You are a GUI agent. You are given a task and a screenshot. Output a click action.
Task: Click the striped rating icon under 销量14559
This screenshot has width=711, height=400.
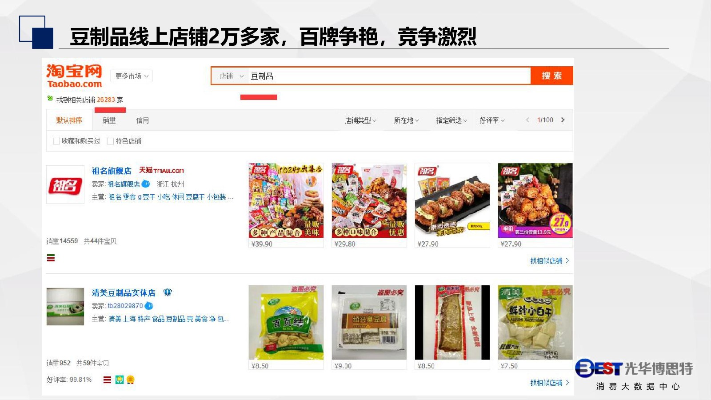tap(51, 258)
